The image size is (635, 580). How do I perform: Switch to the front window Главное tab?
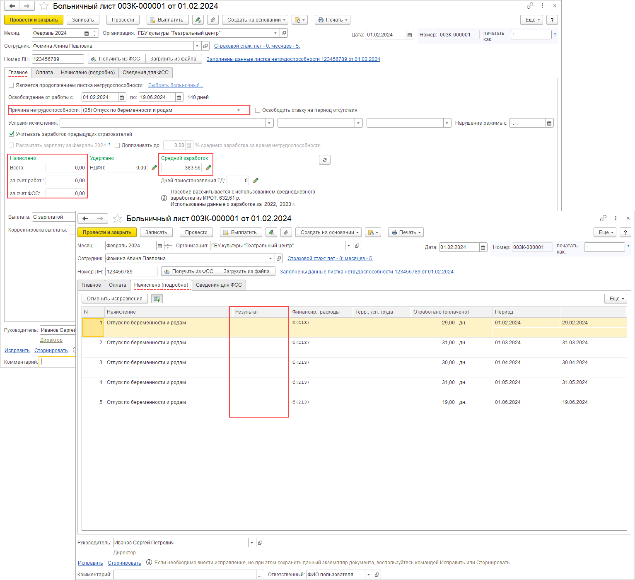click(91, 285)
